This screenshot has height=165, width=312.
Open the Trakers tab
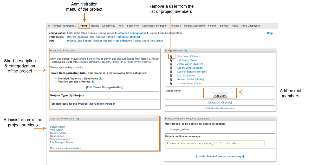pyautogui.click(x=95, y=26)
